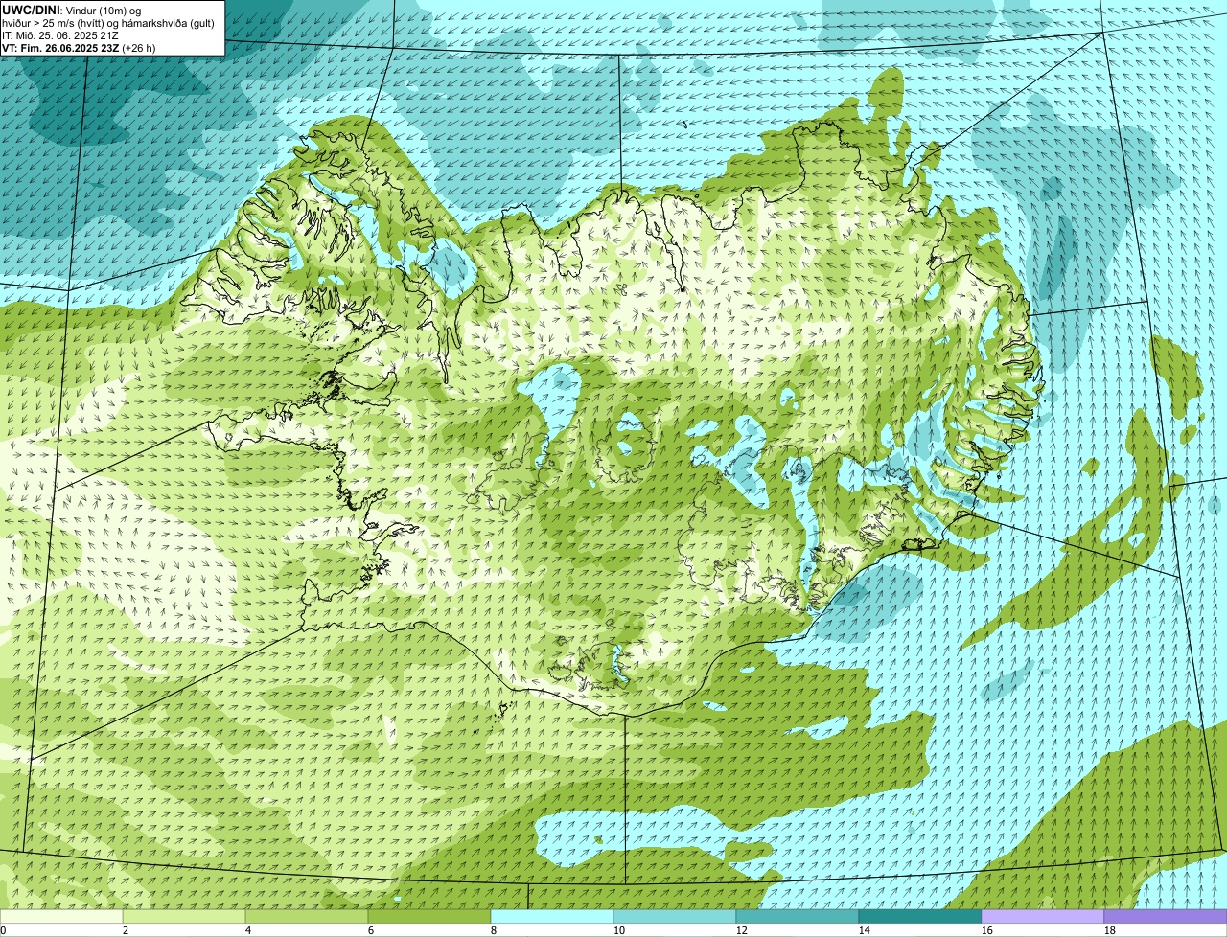Viewport: 1227px width, 937px height.
Task: Pick the 12–14 m/s teal-blue legend swatch
Action: 798,916
